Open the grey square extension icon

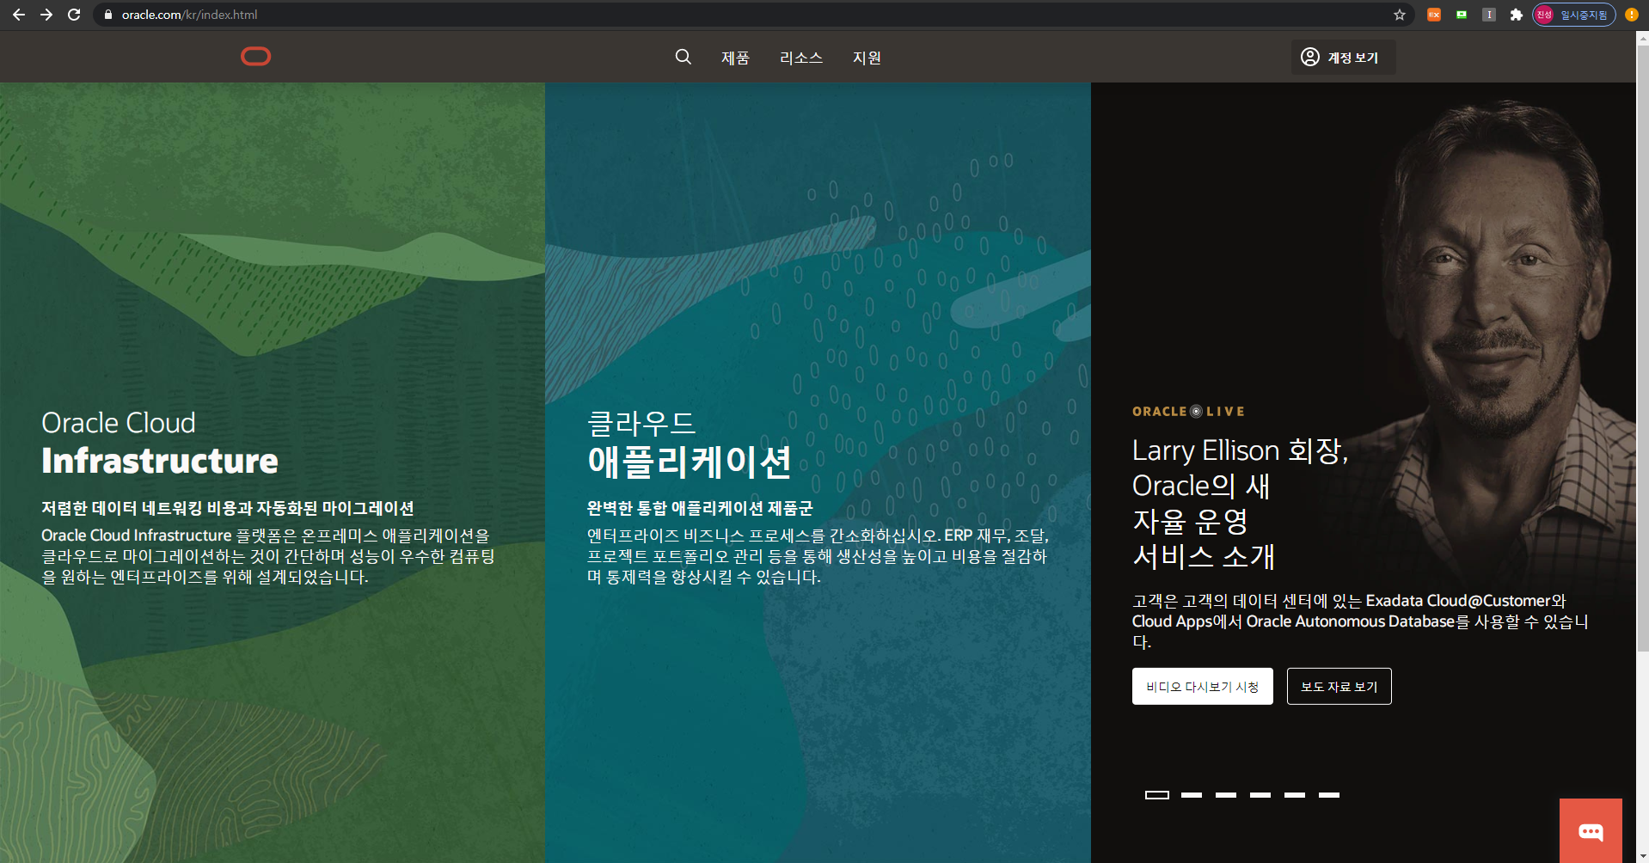click(x=1489, y=15)
